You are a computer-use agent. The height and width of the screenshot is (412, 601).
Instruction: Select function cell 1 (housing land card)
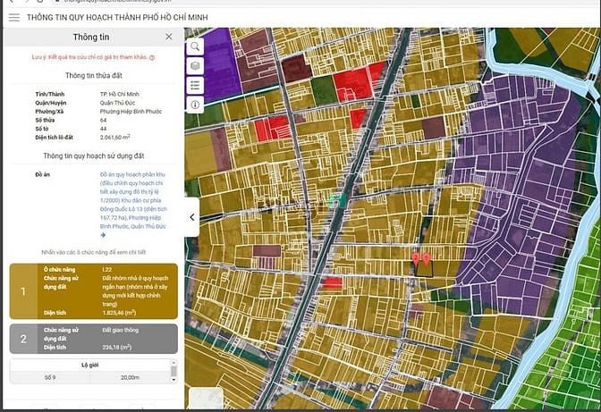point(94,291)
